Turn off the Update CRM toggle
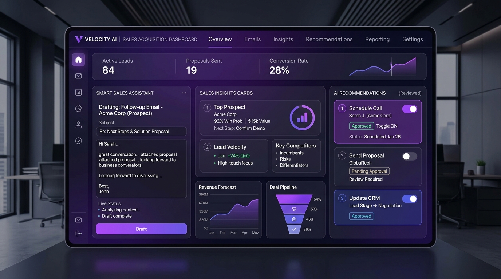 tap(410, 199)
